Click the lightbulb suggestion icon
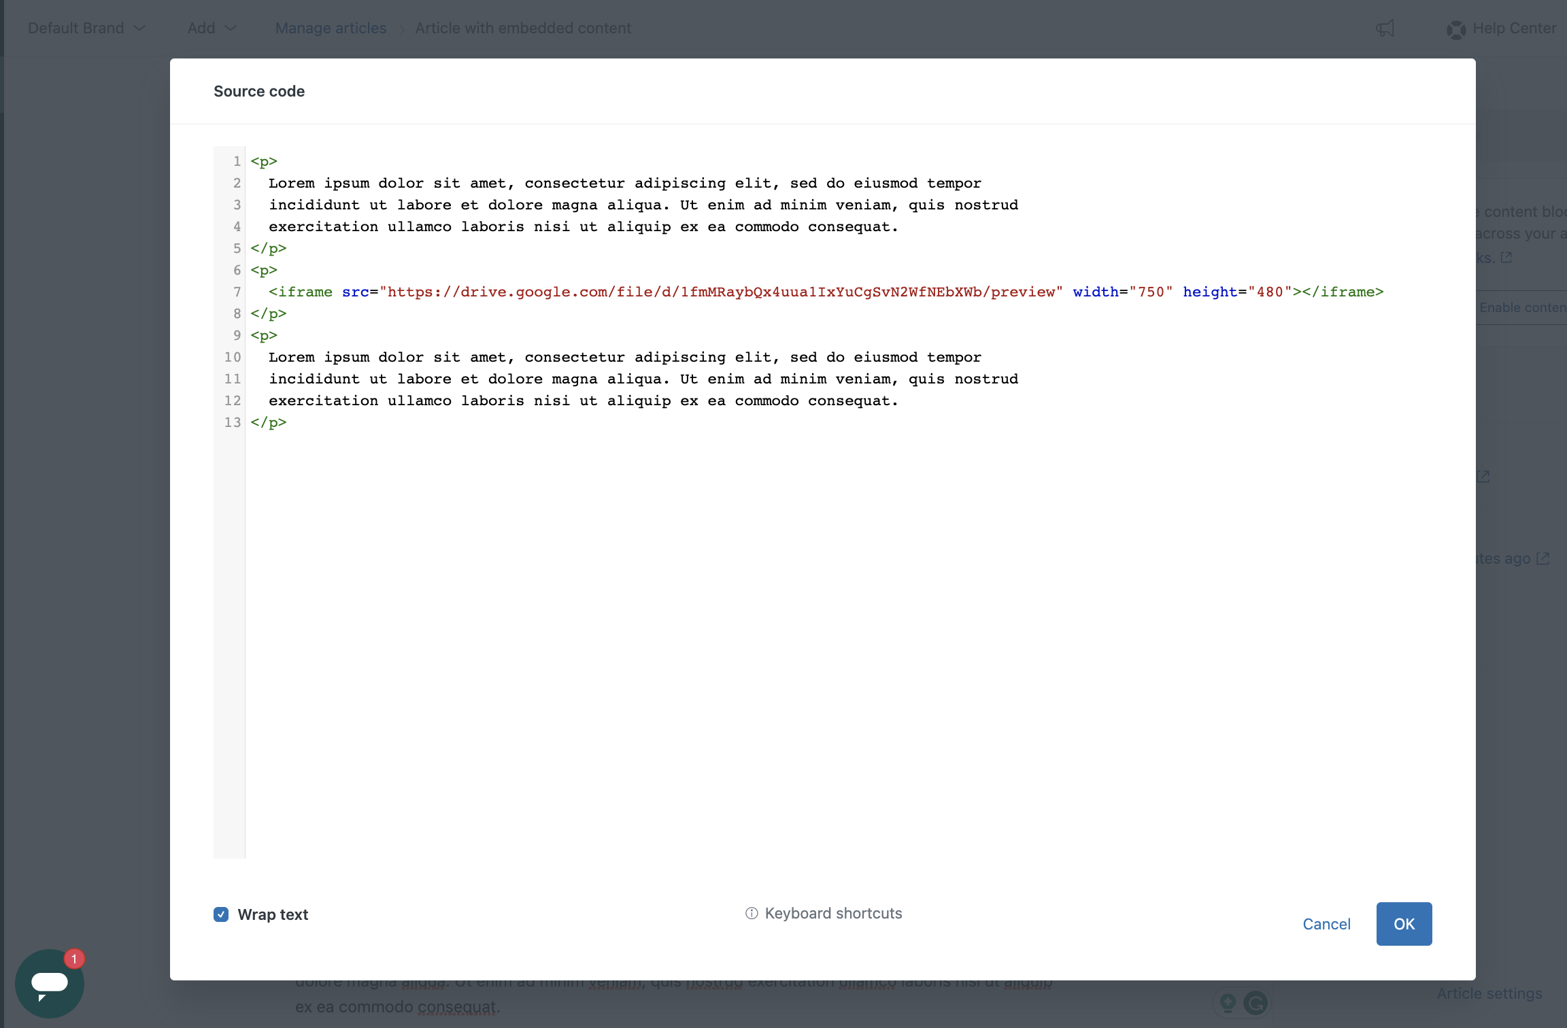1567x1028 pixels. [1228, 1003]
